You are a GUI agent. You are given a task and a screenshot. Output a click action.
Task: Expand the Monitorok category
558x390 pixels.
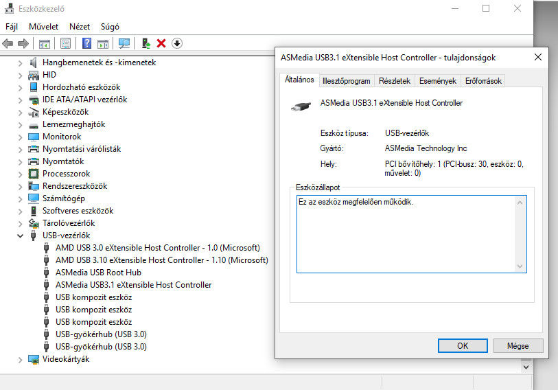click(20, 137)
